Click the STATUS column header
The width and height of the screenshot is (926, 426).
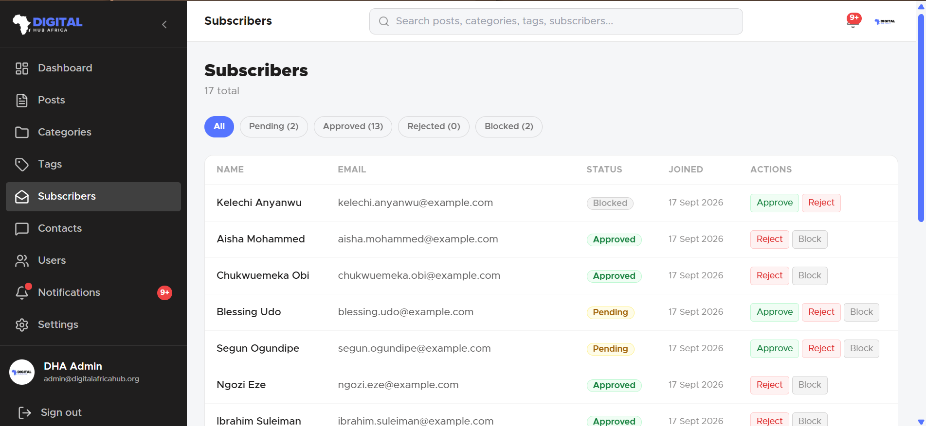(x=604, y=170)
